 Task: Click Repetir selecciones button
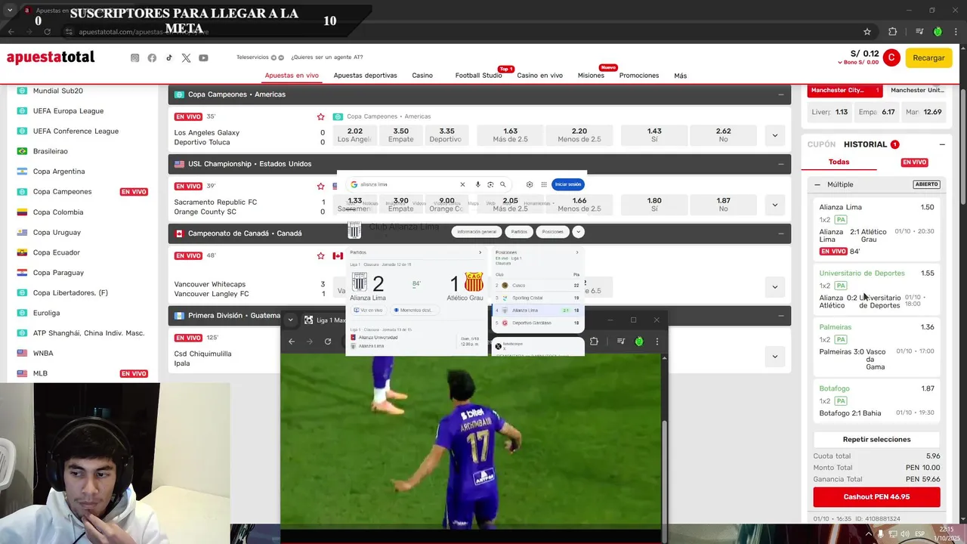pyautogui.click(x=876, y=439)
